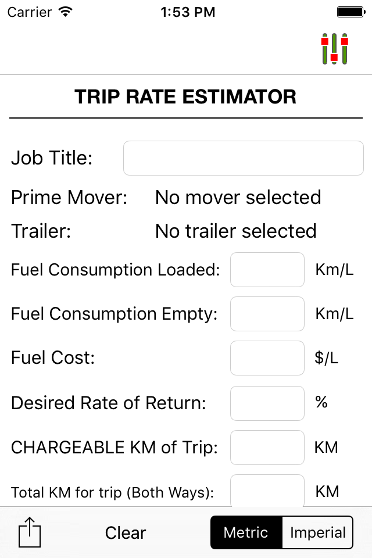Click the CHARGEABLE KM of Trip field
The image size is (372, 558).
click(x=267, y=448)
